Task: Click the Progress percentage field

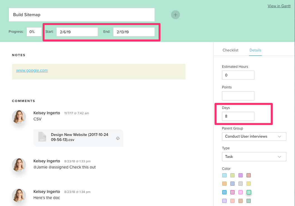Action: pos(34,32)
